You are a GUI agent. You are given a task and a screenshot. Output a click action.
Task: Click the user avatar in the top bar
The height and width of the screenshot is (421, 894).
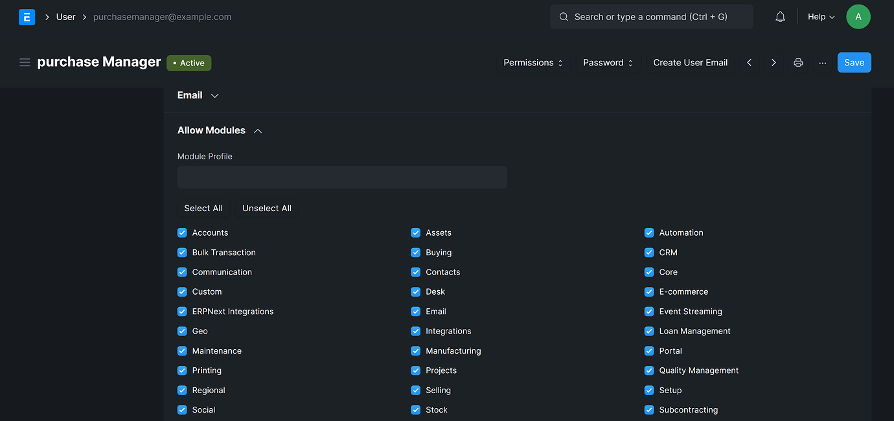(858, 17)
